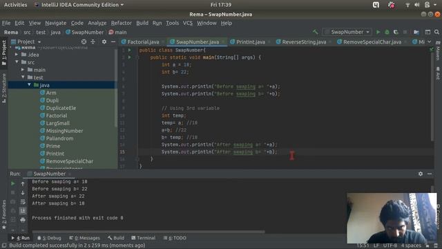Fold main method using gutter fold marker

pos(137,57)
